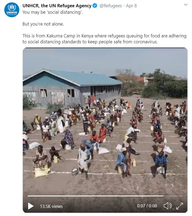192x216 pixels.
Task: Open the Apr 8 tweet permalink
Action: click(x=131, y=6)
